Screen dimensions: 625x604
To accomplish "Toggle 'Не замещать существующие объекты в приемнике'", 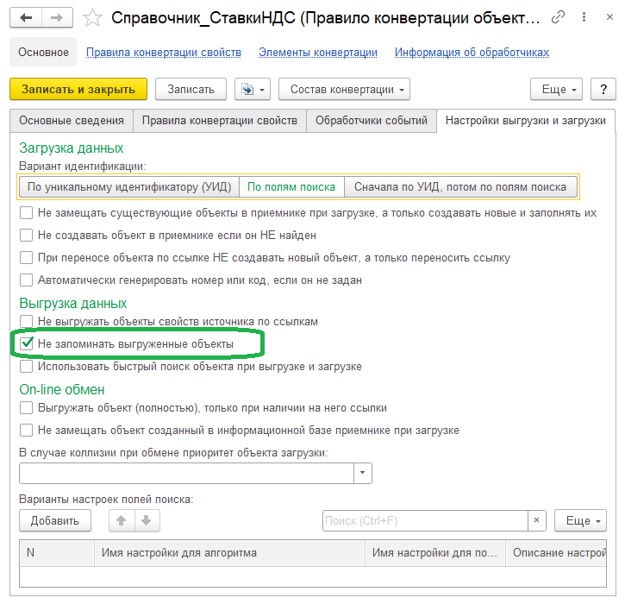I will tap(27, 213).
